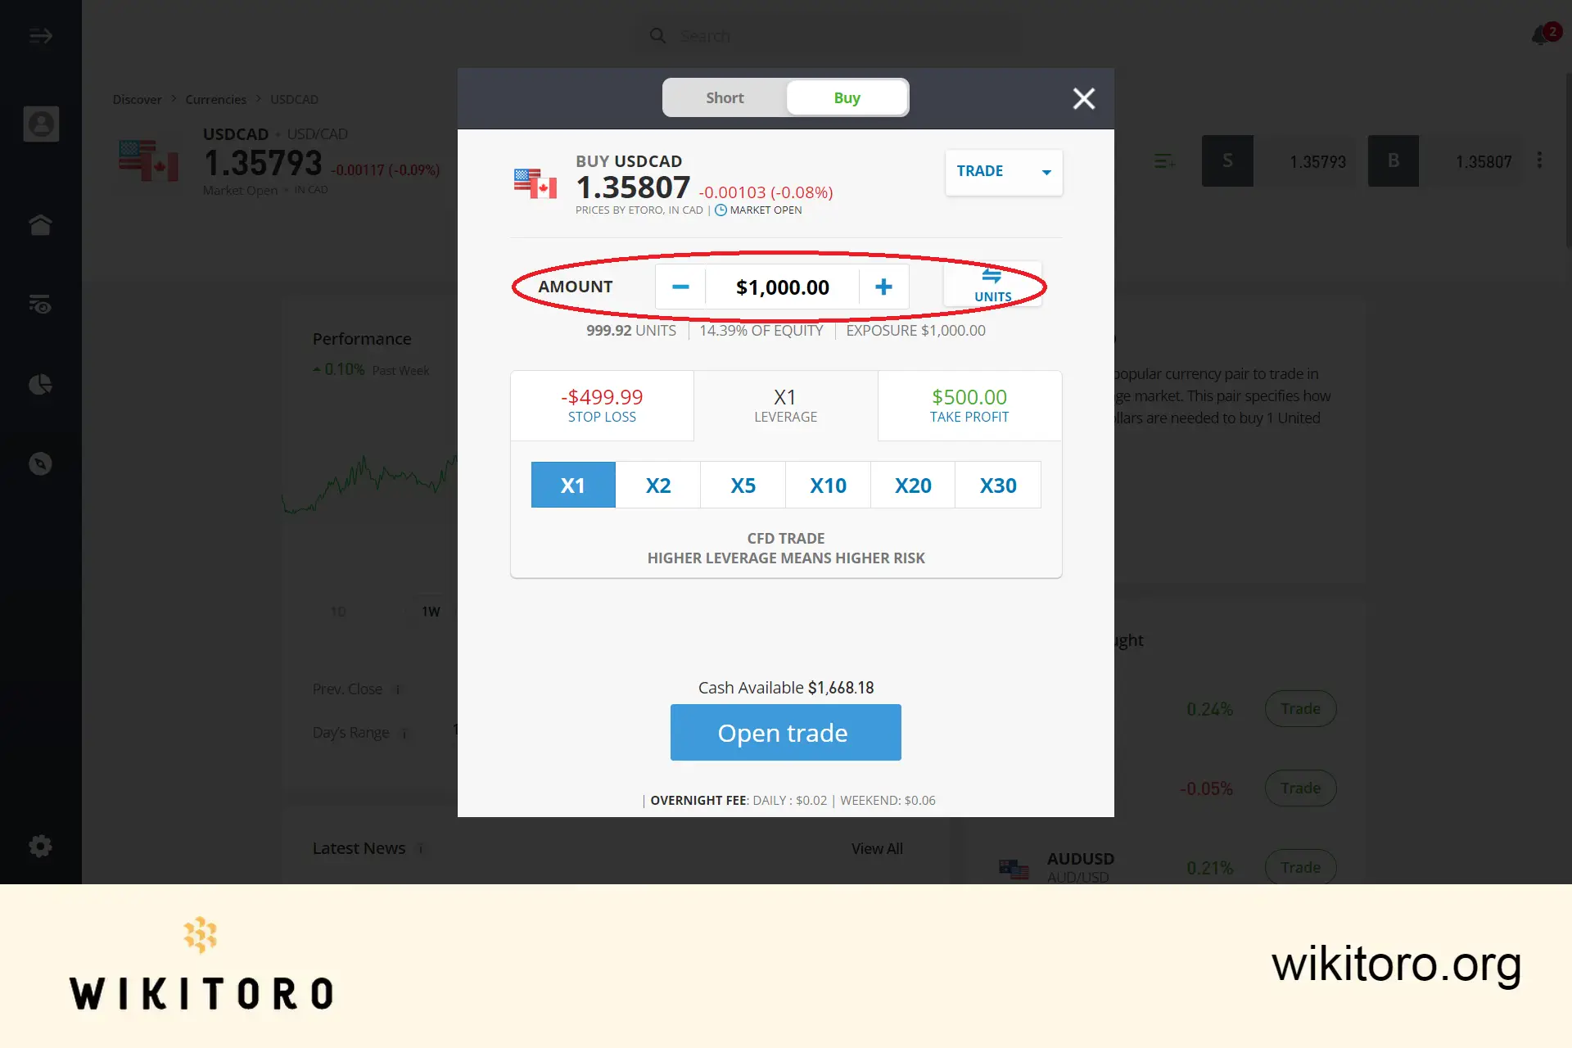
Task: Expand the notifications bell dropdown
Action: pyautogui.click(x=1542, y=35)
